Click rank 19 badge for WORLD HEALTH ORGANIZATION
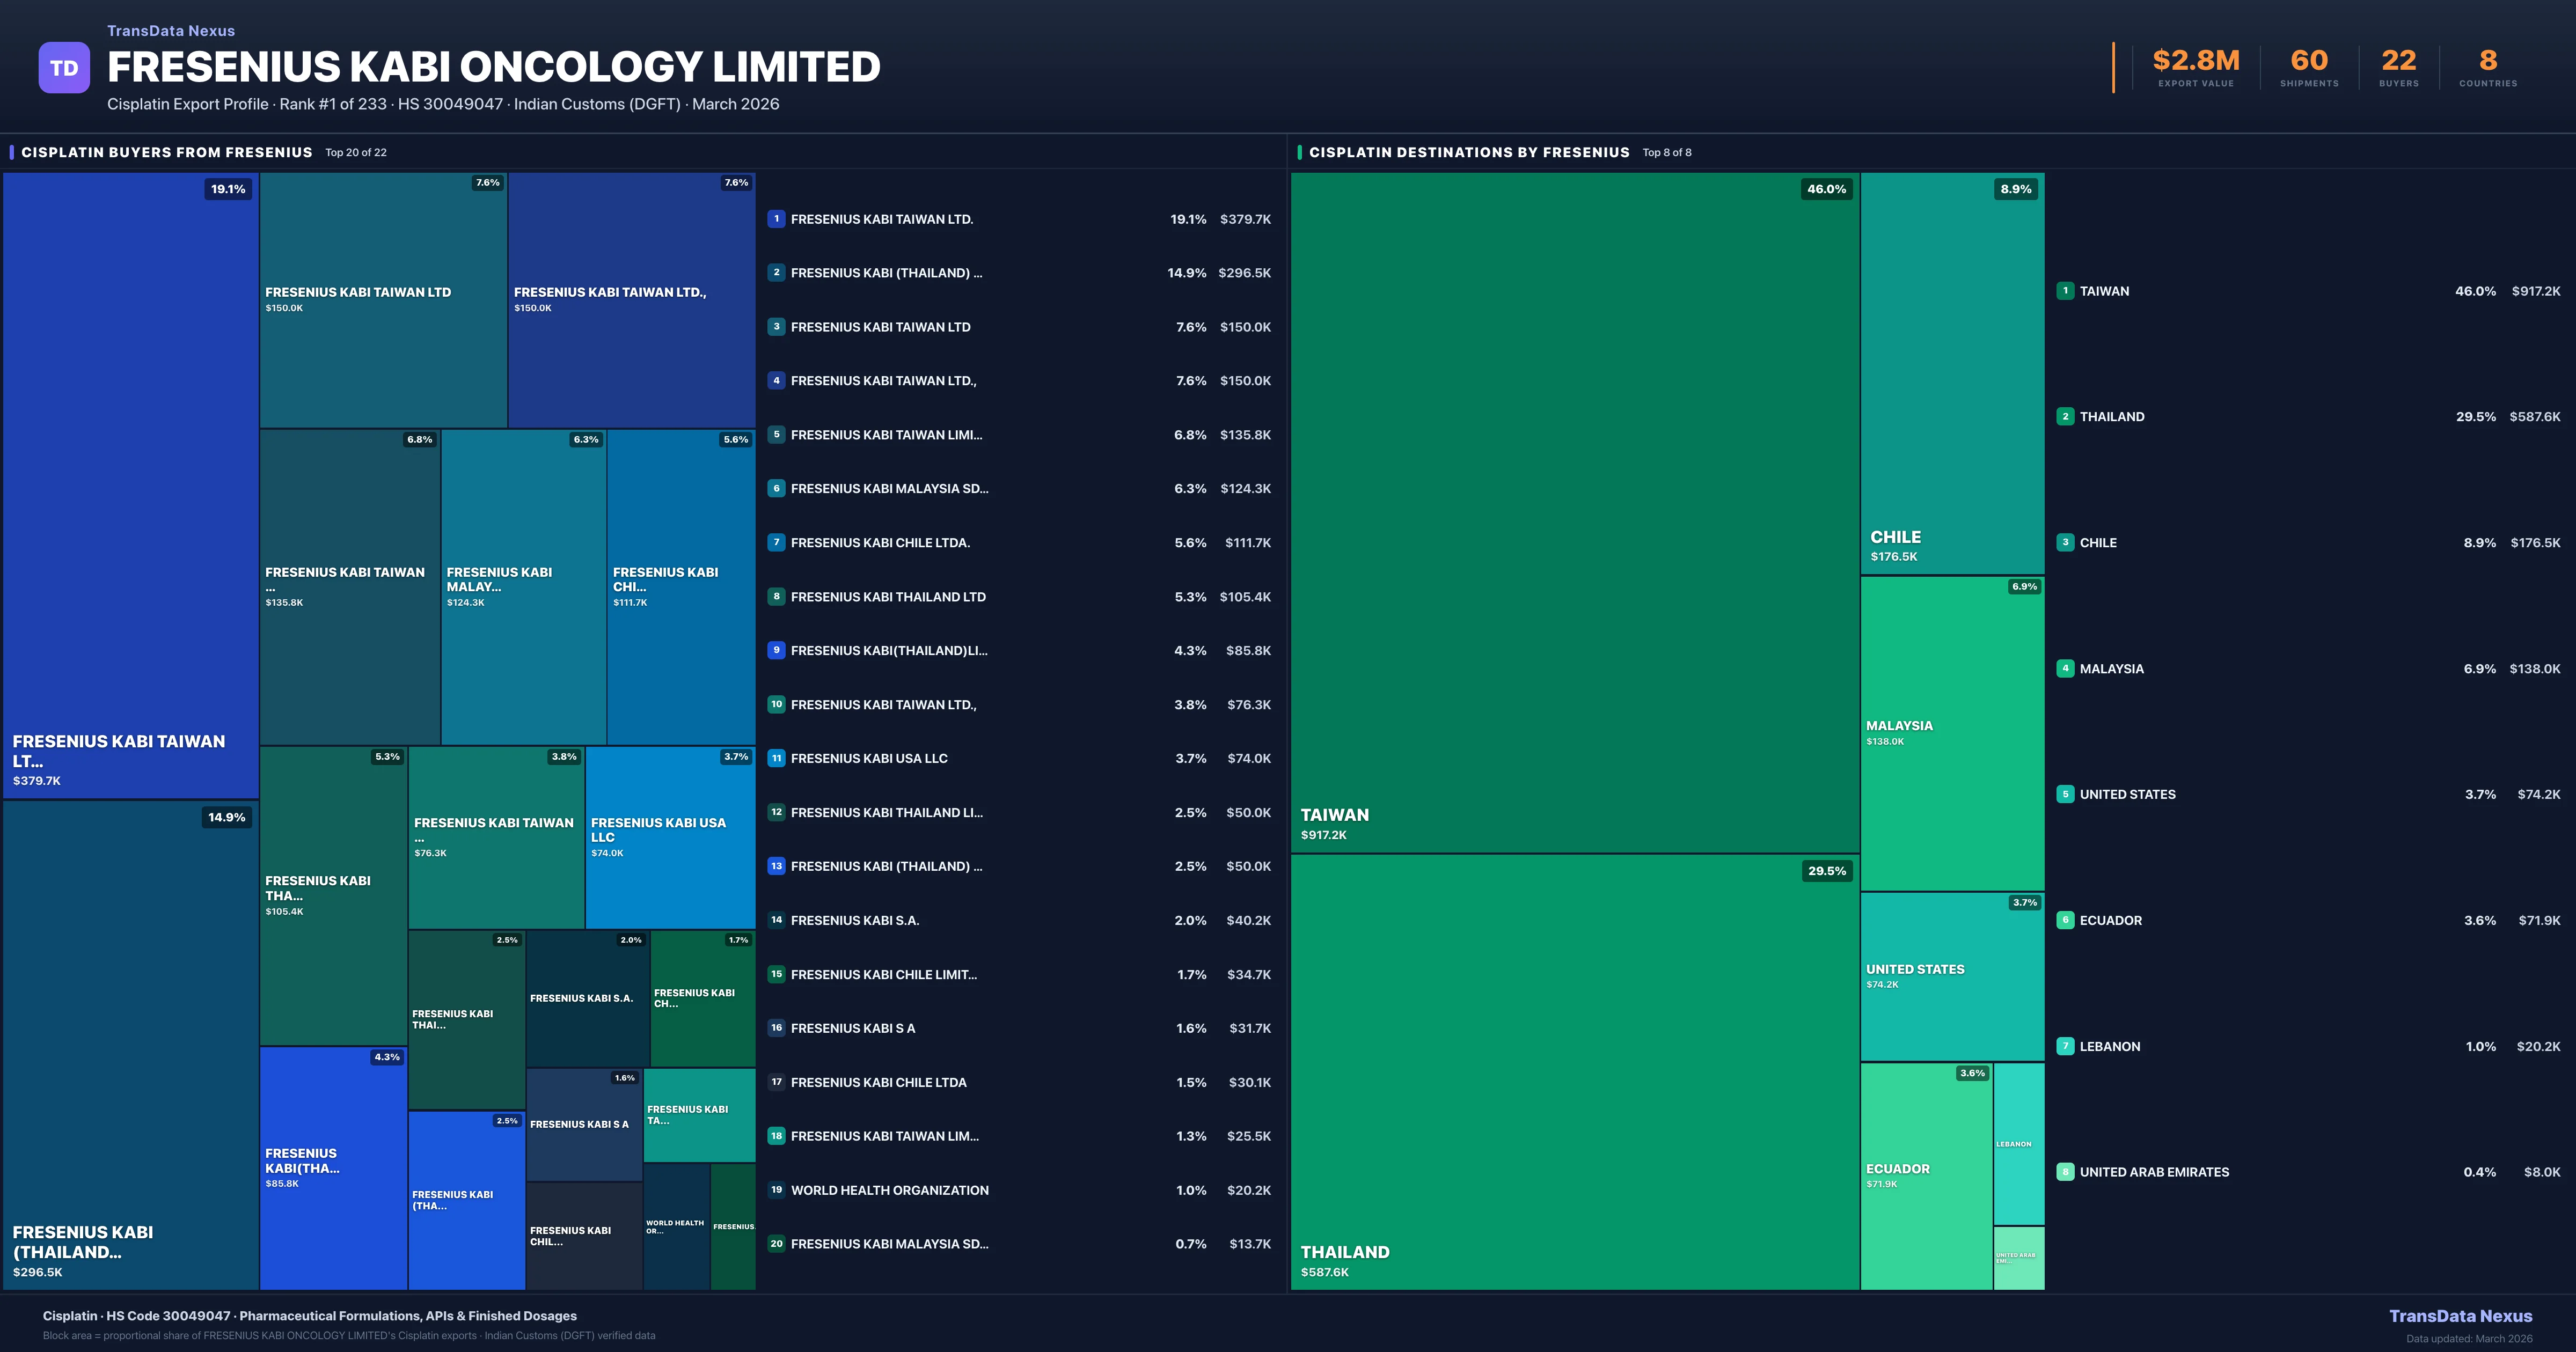The width and height of the screenshot is (2576, 1352). coord(776,1190)
